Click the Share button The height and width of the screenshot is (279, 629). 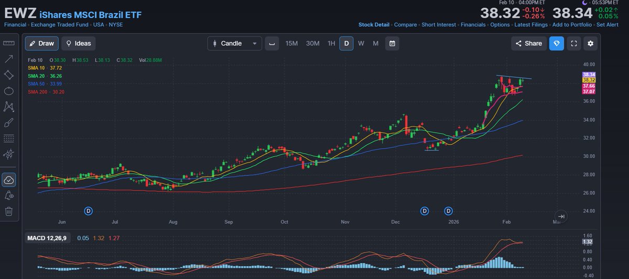pos(528,44)
